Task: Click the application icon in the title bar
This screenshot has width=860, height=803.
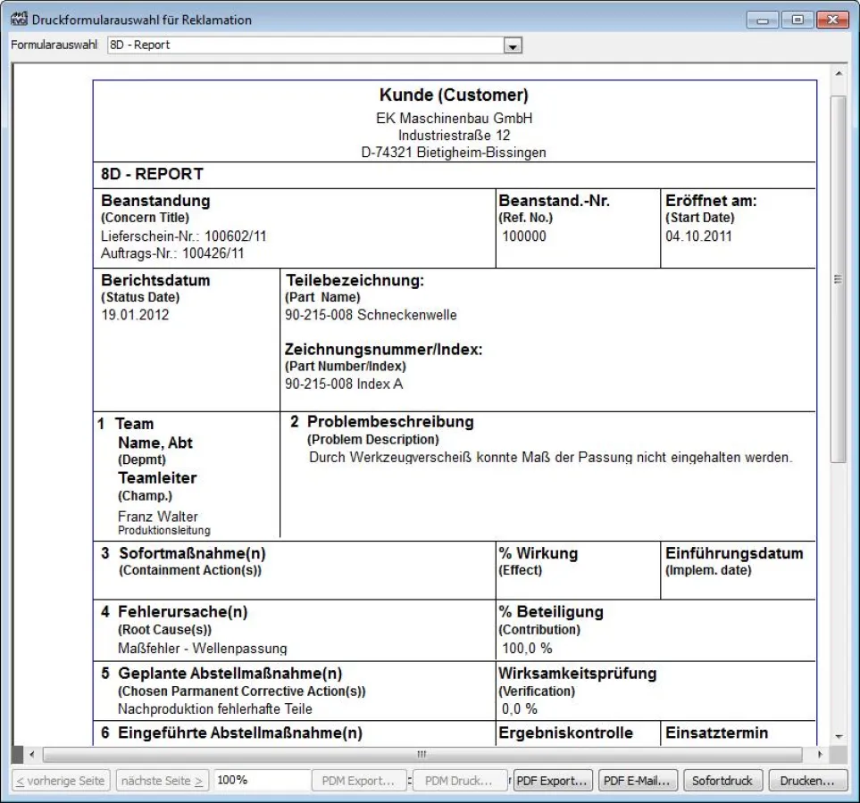Action: (x=19, y=18)
